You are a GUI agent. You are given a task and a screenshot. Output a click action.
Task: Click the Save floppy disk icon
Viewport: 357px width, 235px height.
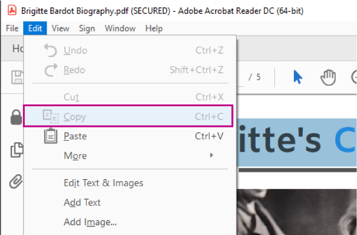pos(17,78)
